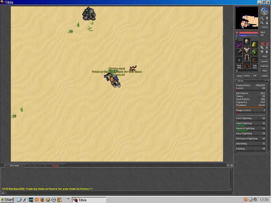The image size is (271, 203).
Task: Select the Tibia taskbar button
Action: 89,200
